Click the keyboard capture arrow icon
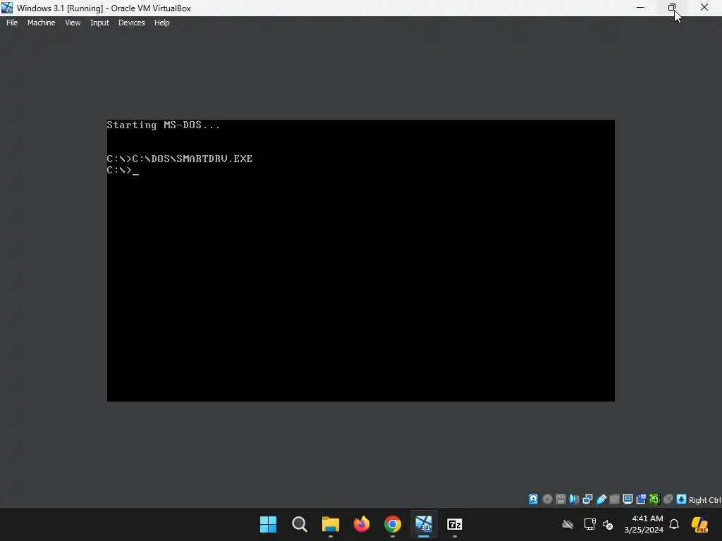Screen dimensions: 722x541 click(x=682, y=499)
